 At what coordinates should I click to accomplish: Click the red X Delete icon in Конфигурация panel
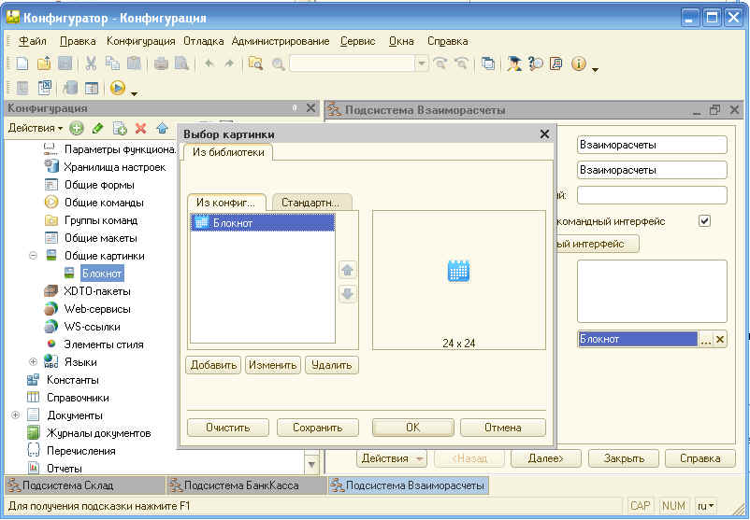[x=140, y=128]
